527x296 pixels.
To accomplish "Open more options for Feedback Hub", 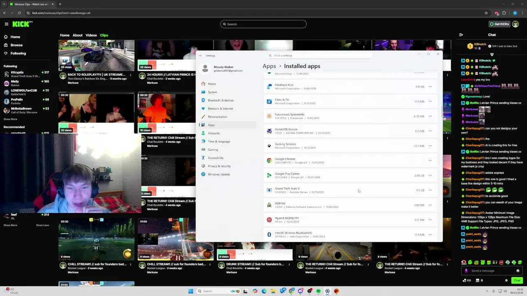I will pyautogui.click(x=430, y=87).
